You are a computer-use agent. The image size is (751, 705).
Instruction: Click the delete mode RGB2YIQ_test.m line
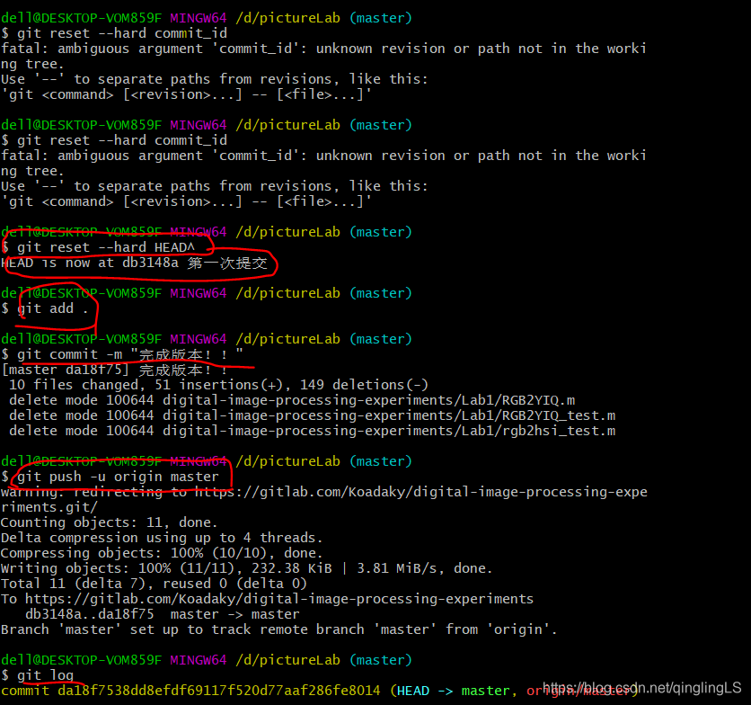[x=313, y=415]
